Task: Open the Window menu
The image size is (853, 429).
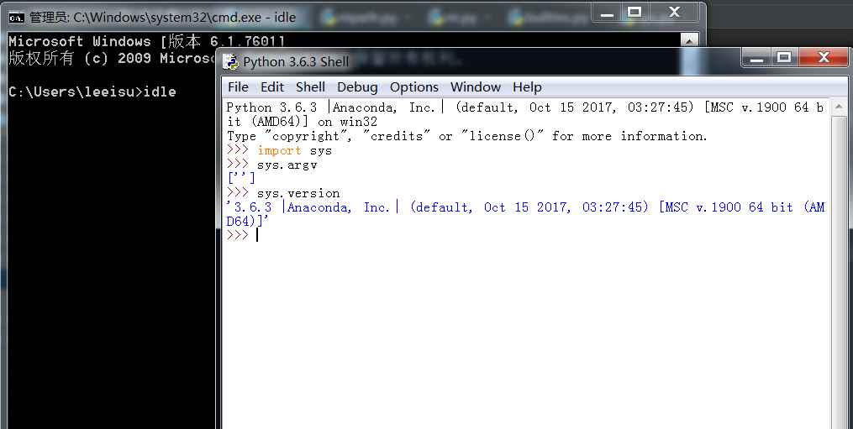Action: 476,87
